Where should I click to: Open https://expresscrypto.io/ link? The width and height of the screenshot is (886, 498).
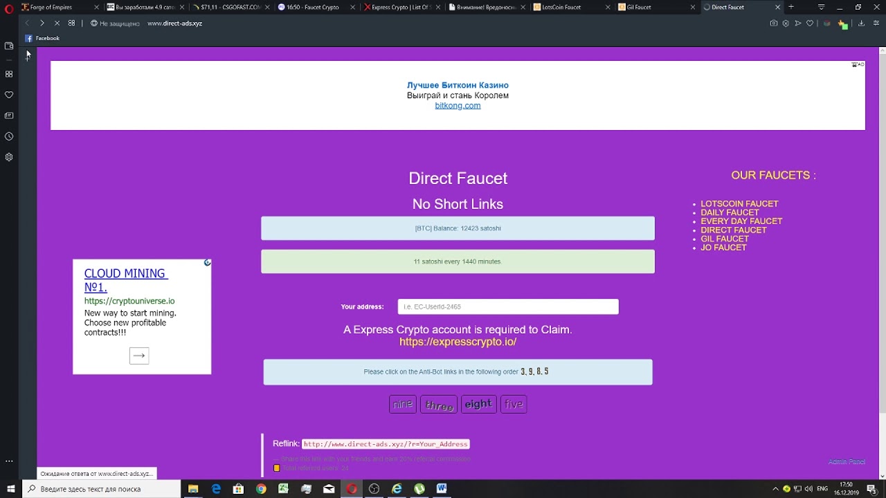(x=458, y=342)
